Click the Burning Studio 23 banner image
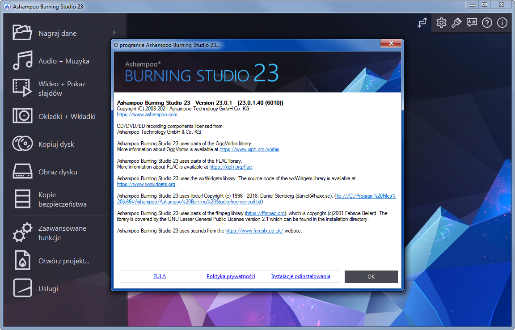Screen dimensions: 515x330 [257, 72]
